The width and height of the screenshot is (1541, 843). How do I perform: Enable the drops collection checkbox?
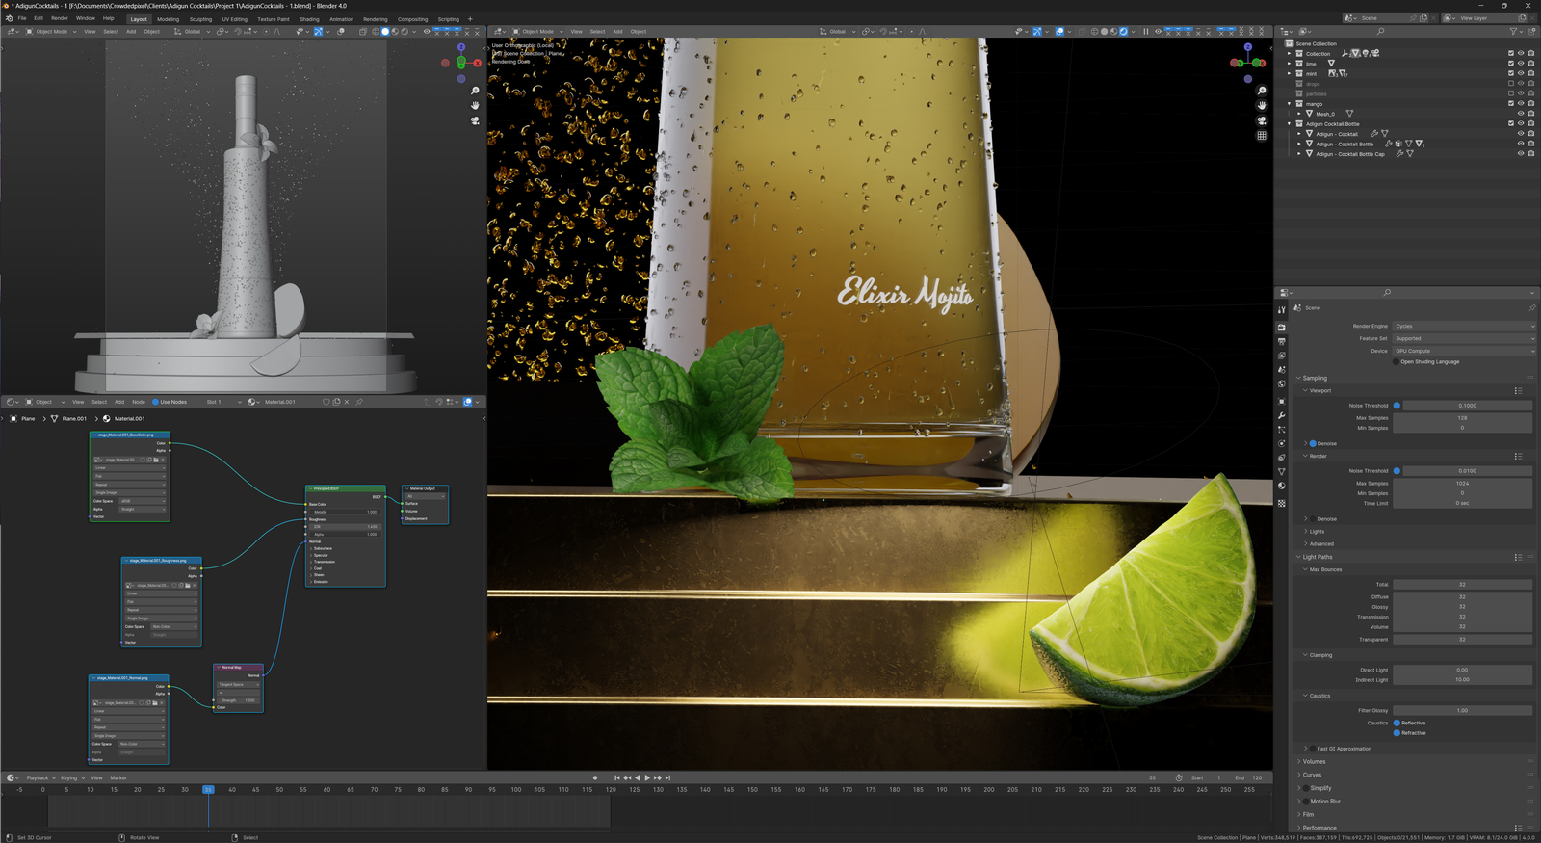1510,84
